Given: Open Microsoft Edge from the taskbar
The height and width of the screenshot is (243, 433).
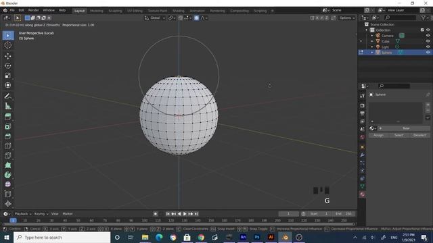Looking at the screenshot, I should point(159,237).
